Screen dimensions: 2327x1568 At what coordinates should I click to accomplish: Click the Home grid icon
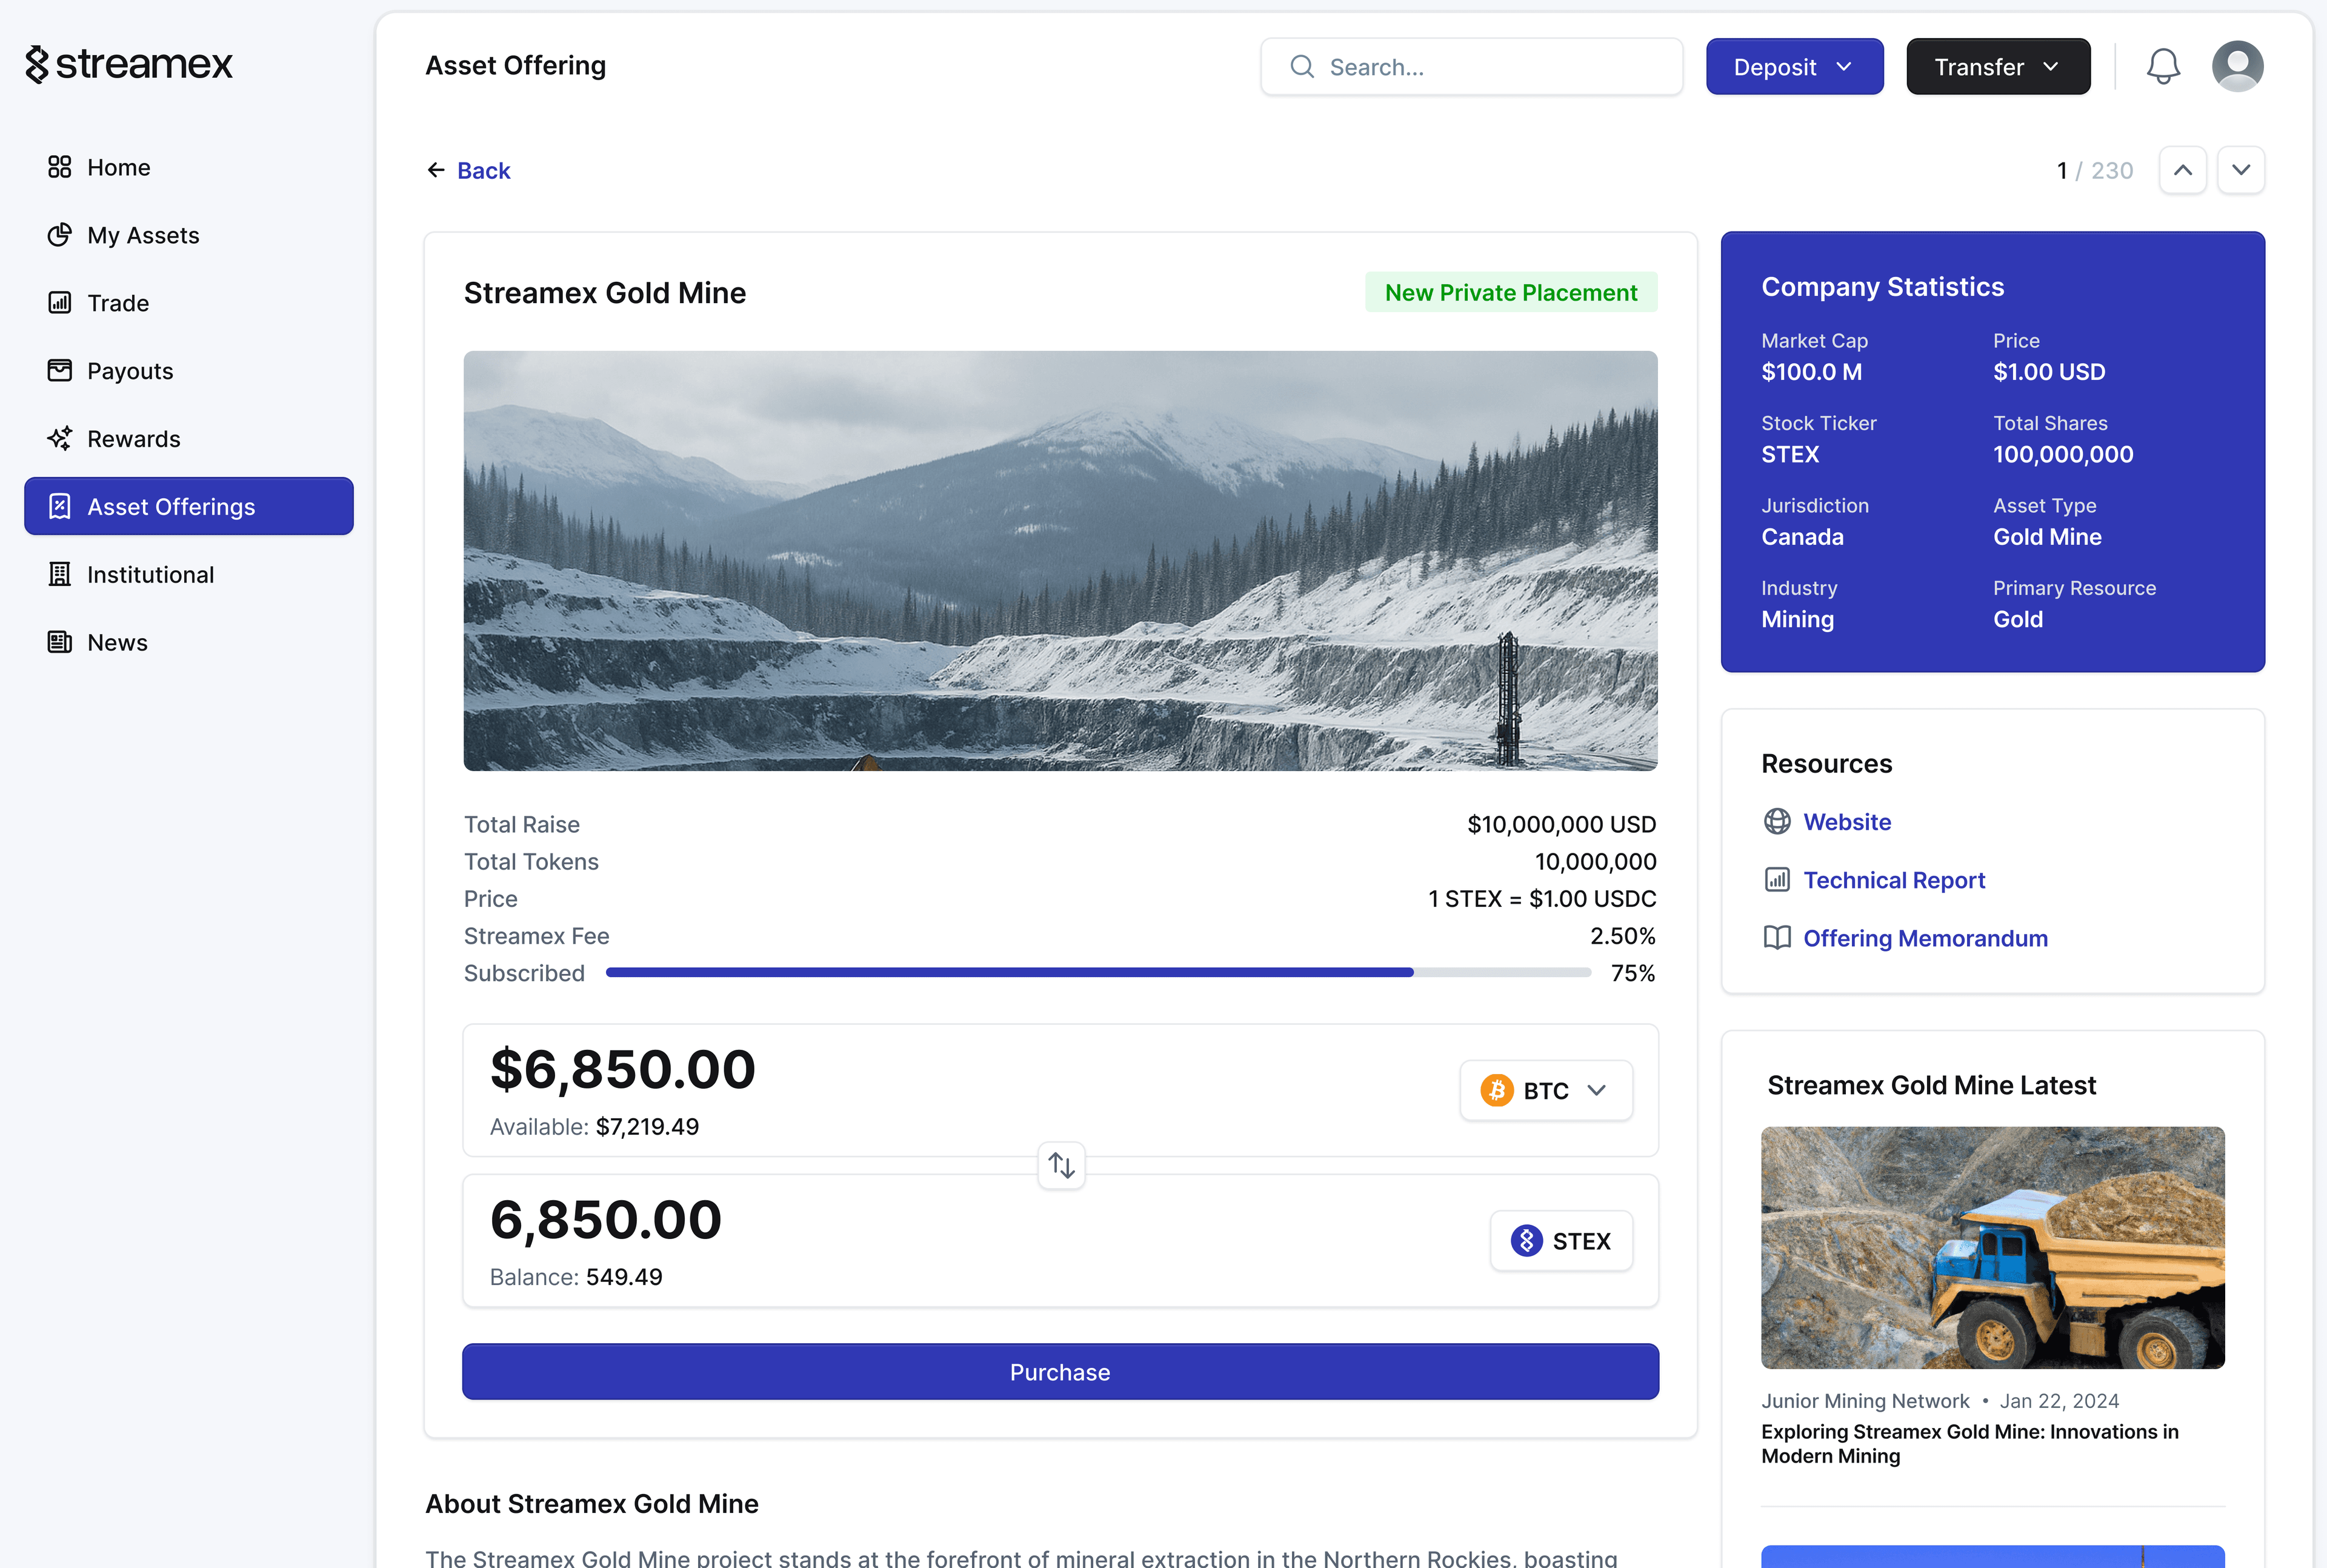point(60,167)
